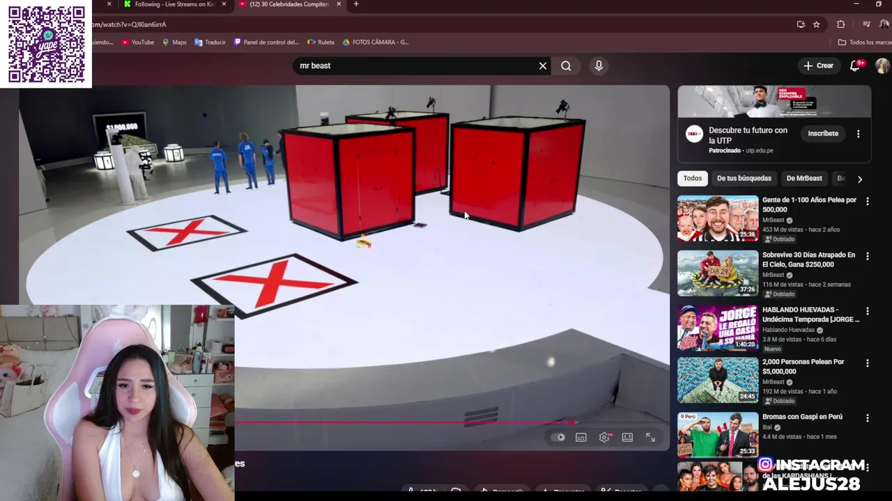Enter fullscreen in the video player

(650, 437)
